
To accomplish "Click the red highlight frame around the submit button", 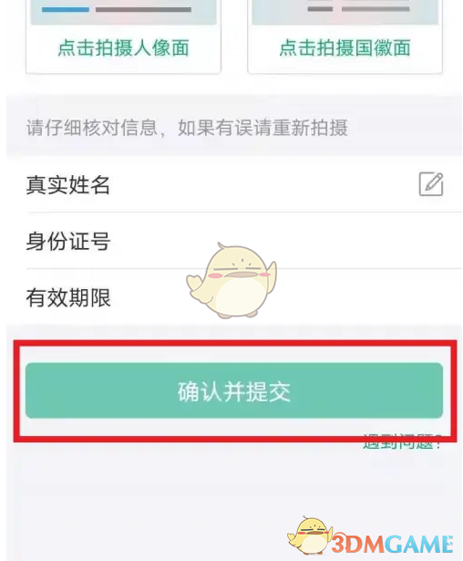I will (235, 390).
